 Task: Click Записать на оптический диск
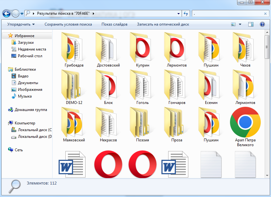point(163,24)
